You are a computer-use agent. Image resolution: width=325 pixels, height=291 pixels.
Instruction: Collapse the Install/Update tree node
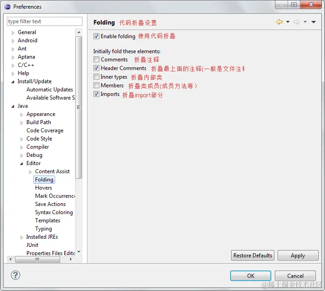coord(13,82)
